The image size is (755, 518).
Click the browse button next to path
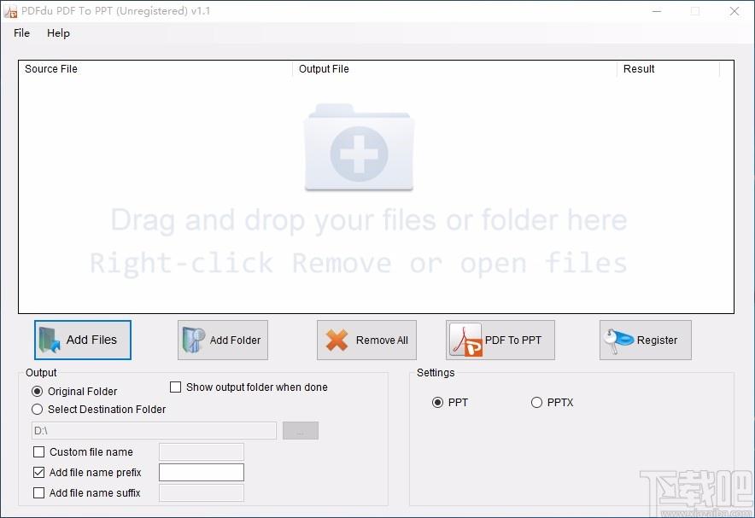tap(301, 430)
